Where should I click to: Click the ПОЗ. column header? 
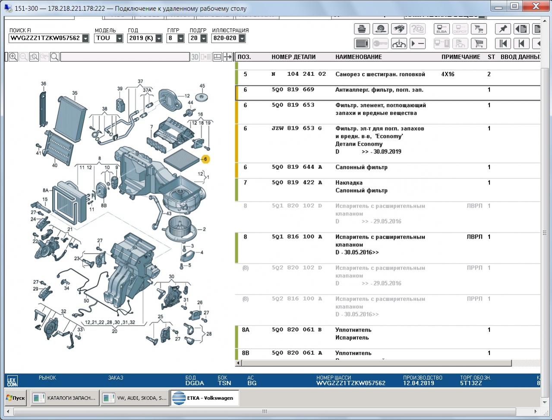click(244, 57)
